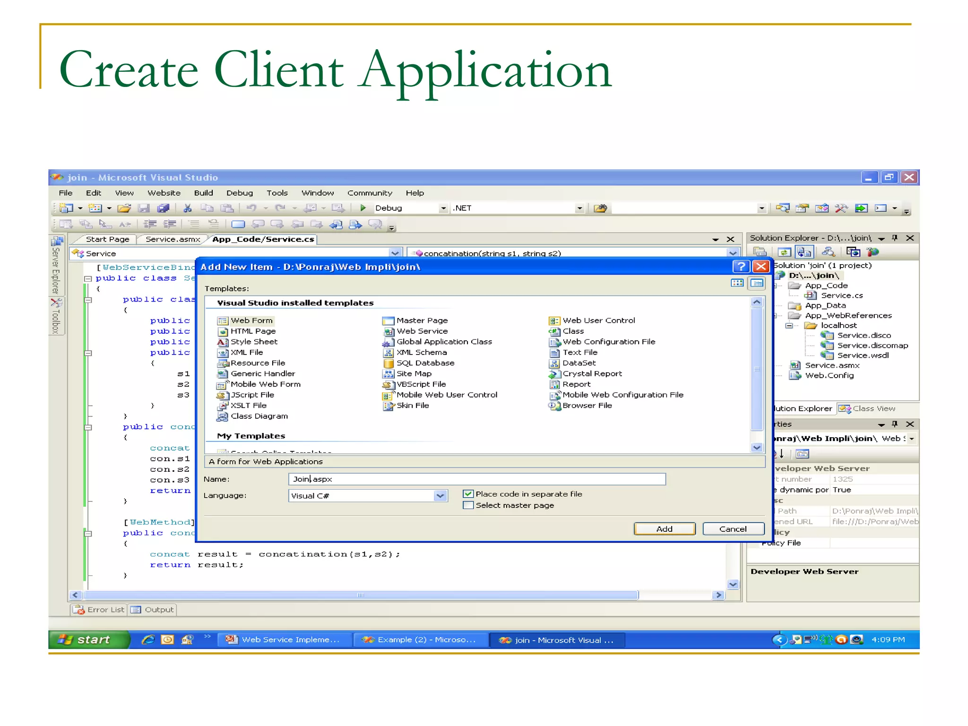This screenshot has width=968, height=726.
Task: Toggle auto-hide pin on Solution Explorer
Action: coord(895,238)
